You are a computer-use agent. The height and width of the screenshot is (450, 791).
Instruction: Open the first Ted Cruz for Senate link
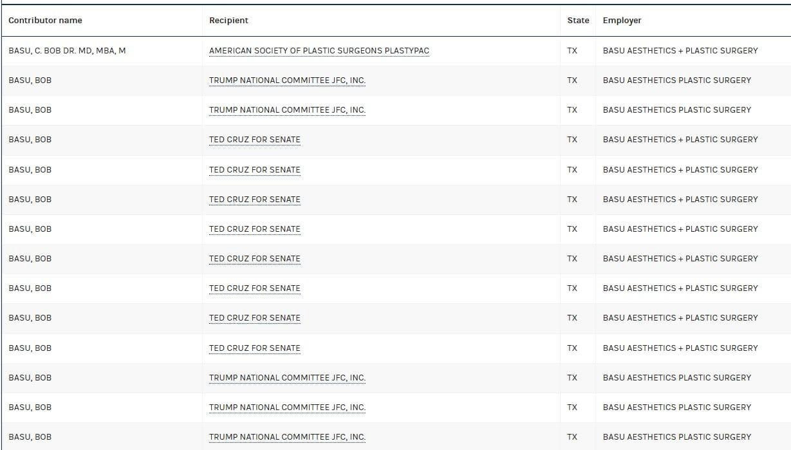[254, 140]
